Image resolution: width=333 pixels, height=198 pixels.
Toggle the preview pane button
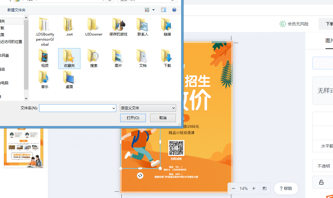[163, 10]
